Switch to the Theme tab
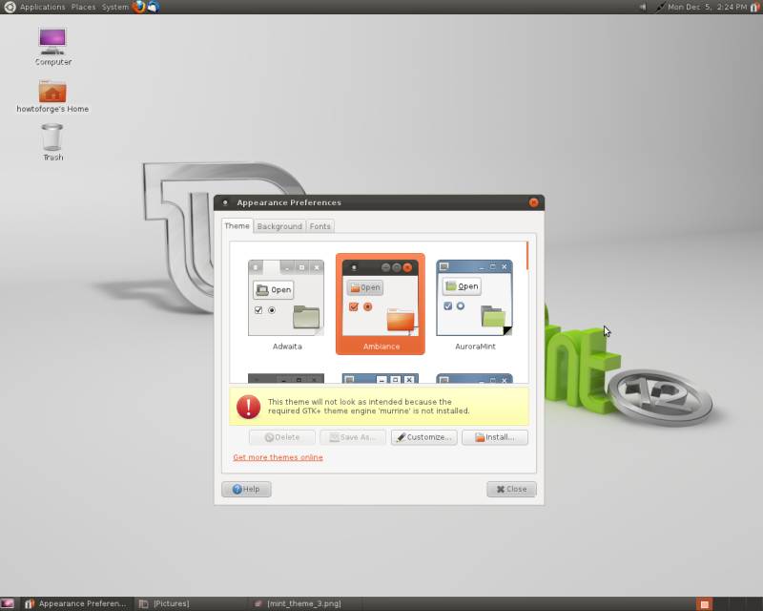 tap(237, 226)
